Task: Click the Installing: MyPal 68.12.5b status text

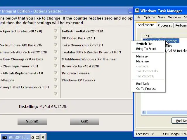Action: [43, 106]
